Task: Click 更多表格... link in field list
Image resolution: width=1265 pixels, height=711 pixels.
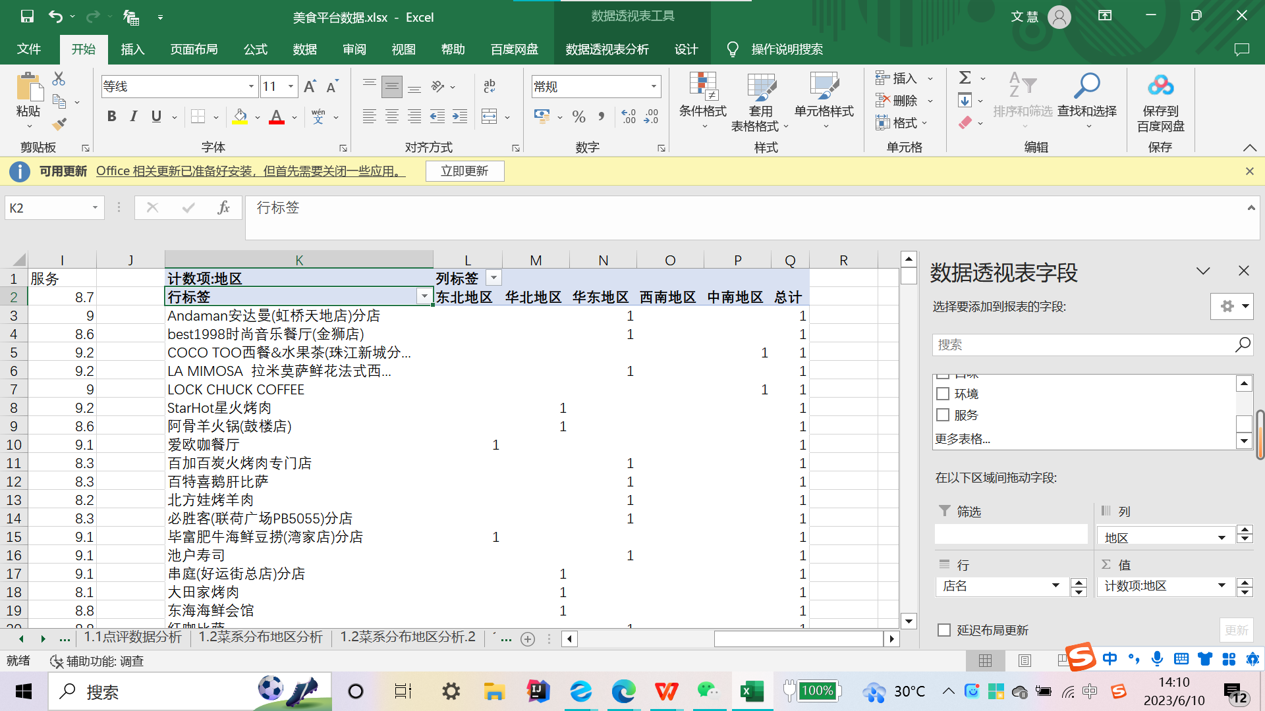Action: (x=963, y=439)
